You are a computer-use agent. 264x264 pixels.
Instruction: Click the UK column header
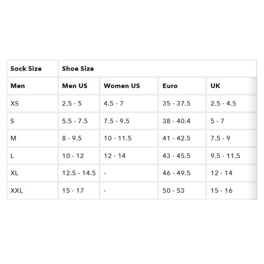[x=215, y=86]
